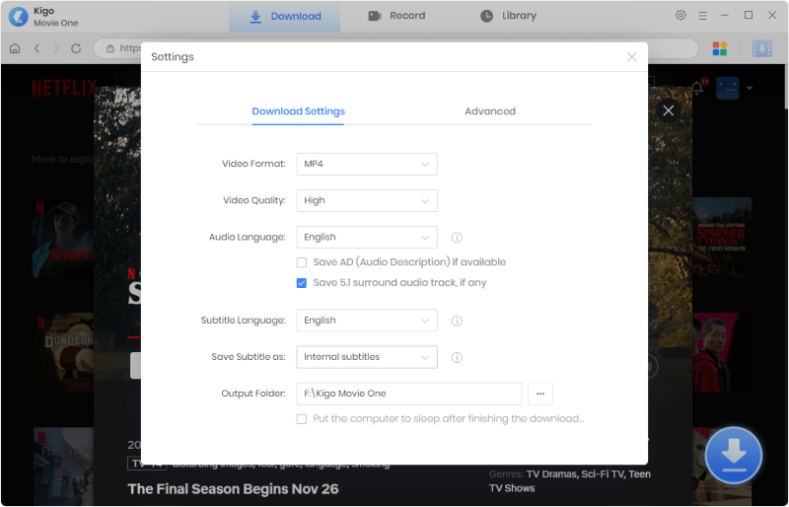
Task: Click 'The Final Season Begins Nov 26' text
Action: pyautogui.click(x=233, y=489)
